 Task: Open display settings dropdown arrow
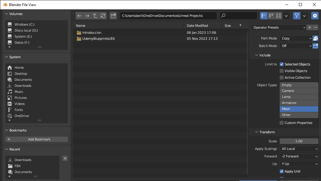pos(286,16)
